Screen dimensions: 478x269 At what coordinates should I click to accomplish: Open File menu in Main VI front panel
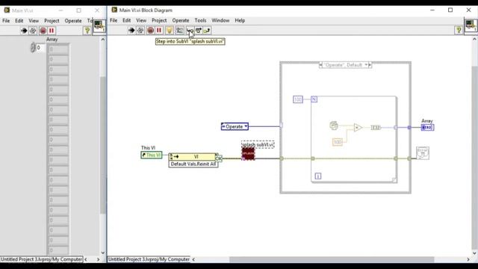(6, 21)
